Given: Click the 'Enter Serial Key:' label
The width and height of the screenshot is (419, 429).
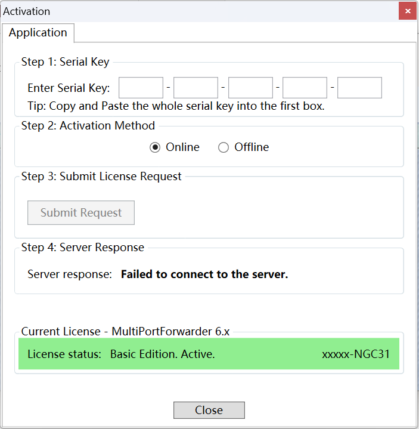Looking at the screenshot, I should coord(69,88).
